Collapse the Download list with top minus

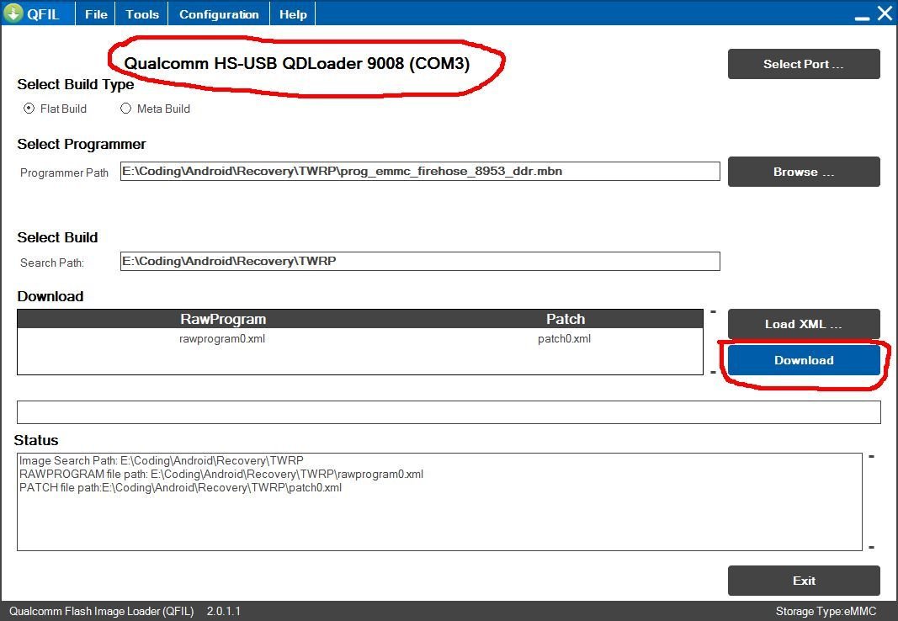click(713, 312)
